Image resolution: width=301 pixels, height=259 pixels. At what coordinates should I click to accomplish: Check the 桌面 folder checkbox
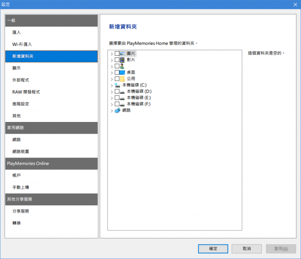click(x=117, y=73)
